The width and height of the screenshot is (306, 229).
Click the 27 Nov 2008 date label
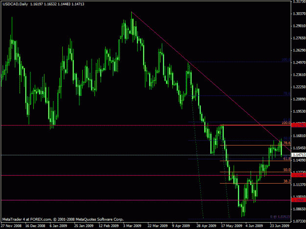11,226
